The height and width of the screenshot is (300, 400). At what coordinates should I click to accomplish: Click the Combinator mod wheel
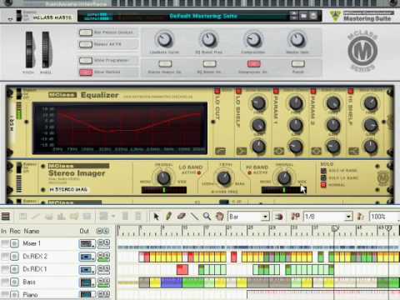click(x=46, y=50)
